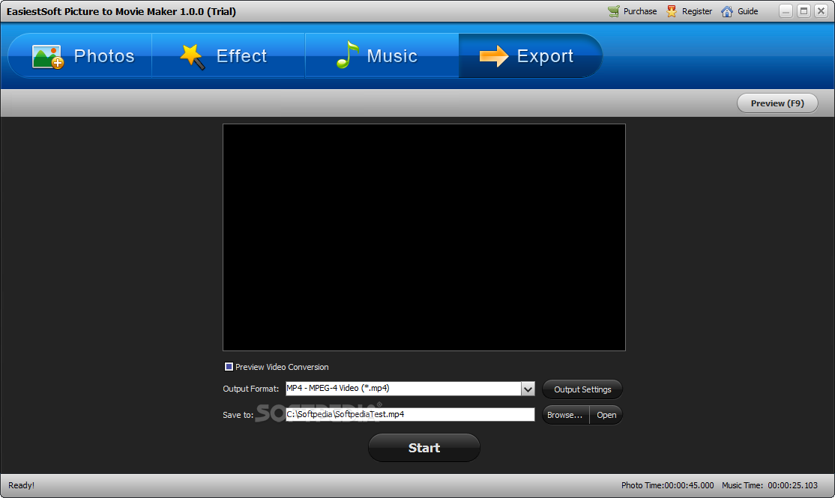Click the Music Time status text
The width and height of the screenshot is (835, 498).
[770, 485]
